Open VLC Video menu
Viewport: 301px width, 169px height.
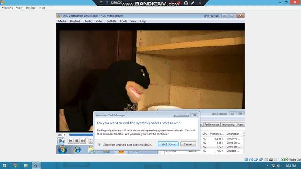(99, 21)
